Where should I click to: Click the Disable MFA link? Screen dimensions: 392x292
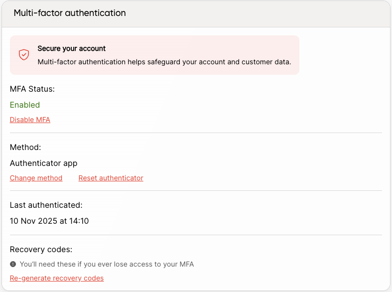[x=30, y=120]
